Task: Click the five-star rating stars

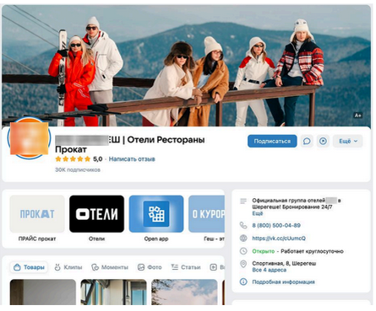Action: (73, 159)
